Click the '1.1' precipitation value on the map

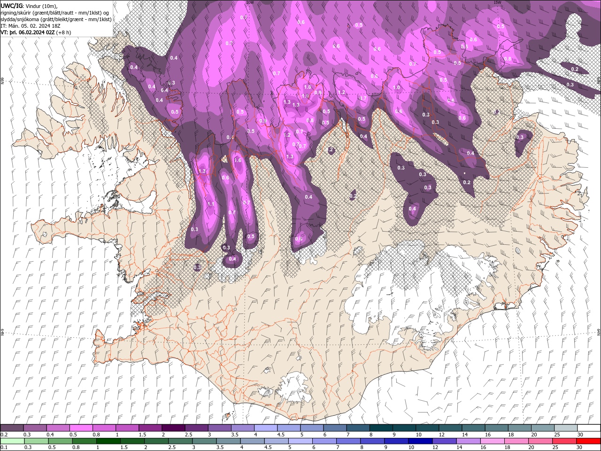pos(211,204)
